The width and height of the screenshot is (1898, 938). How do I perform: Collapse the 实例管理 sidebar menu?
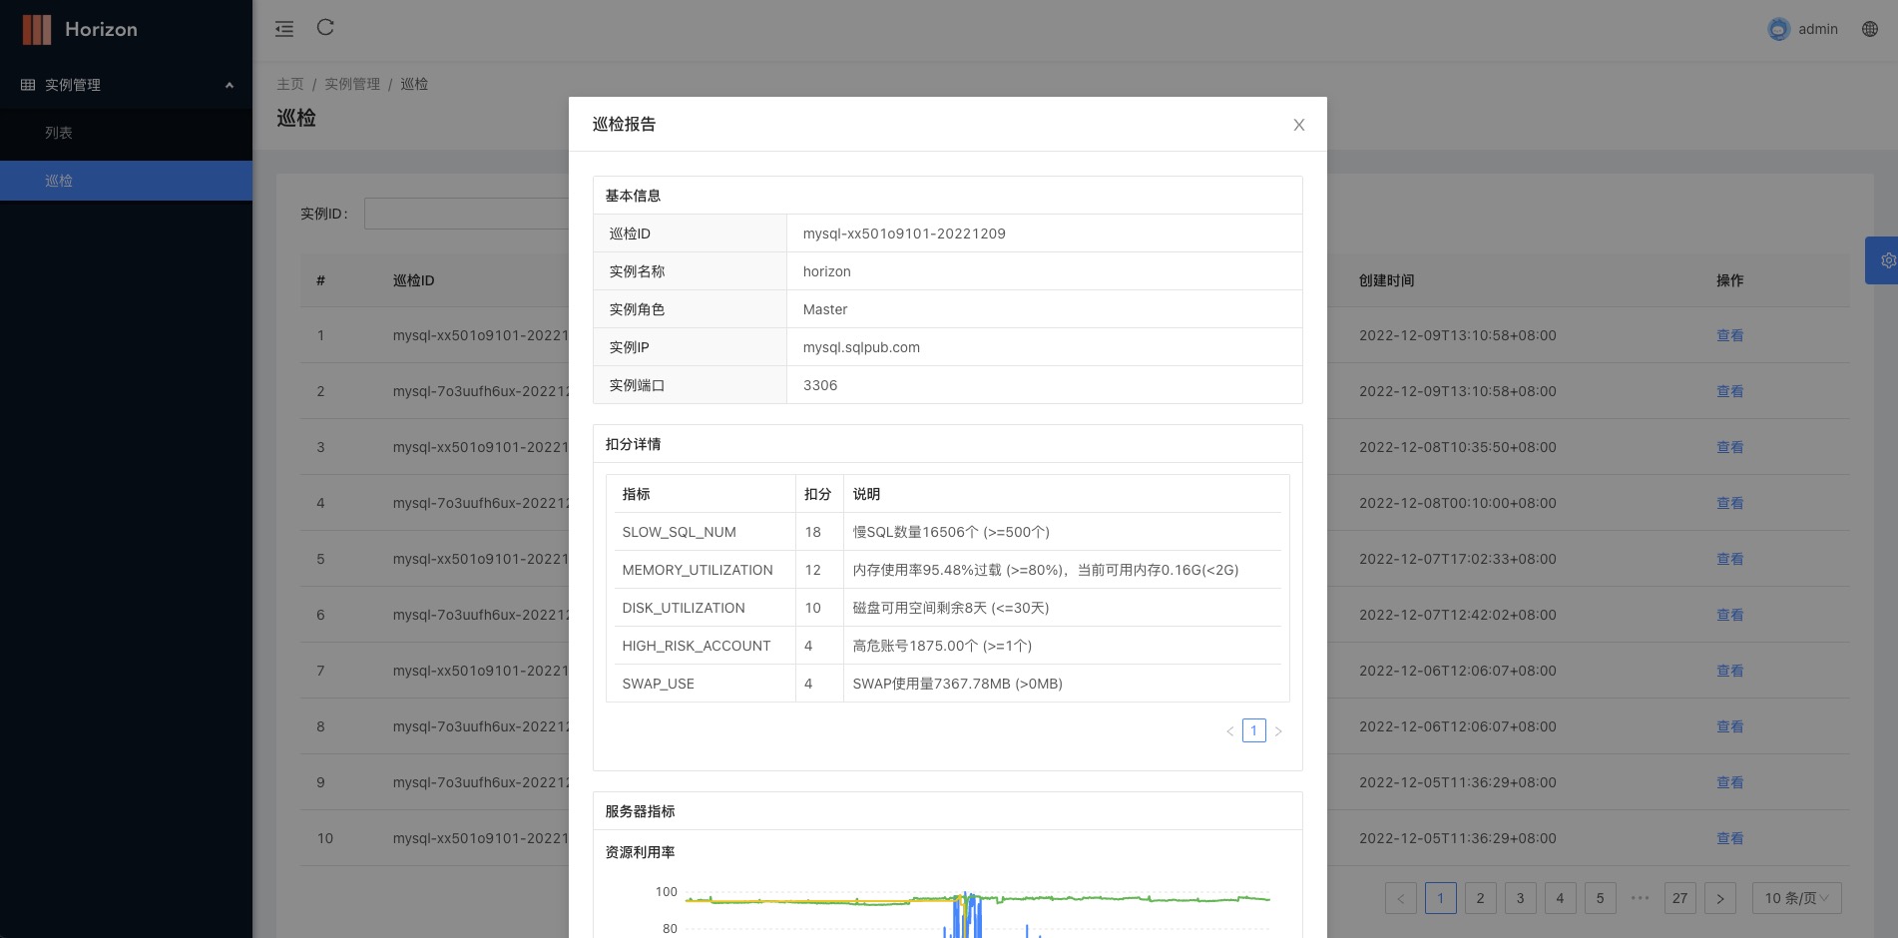pos(127,85)
